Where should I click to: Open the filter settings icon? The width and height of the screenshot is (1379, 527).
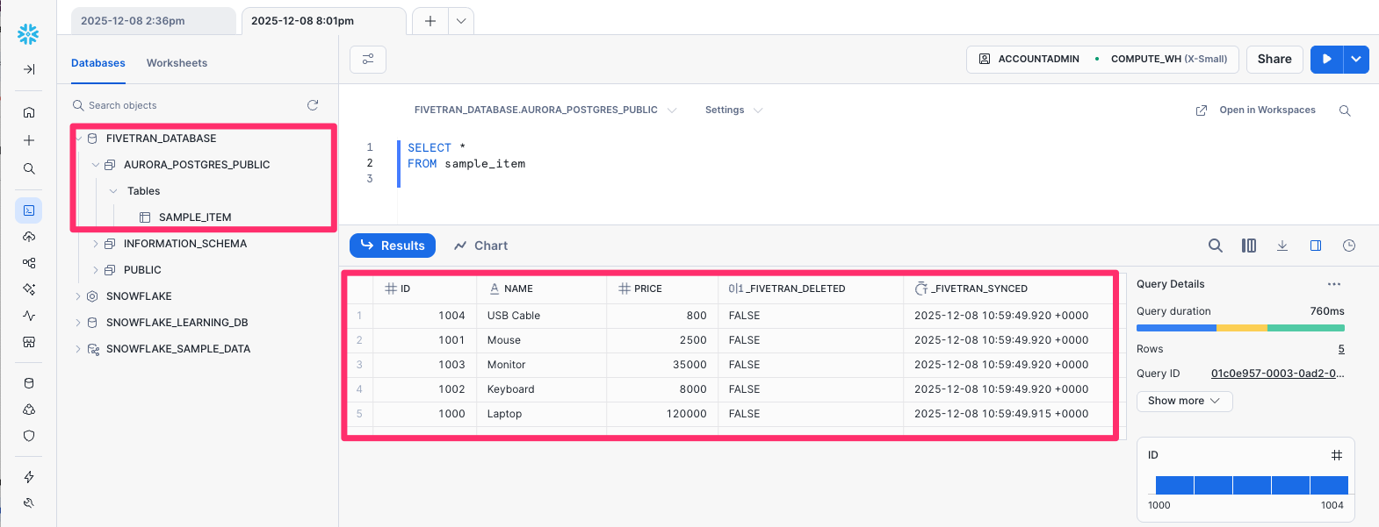[368, 59]
